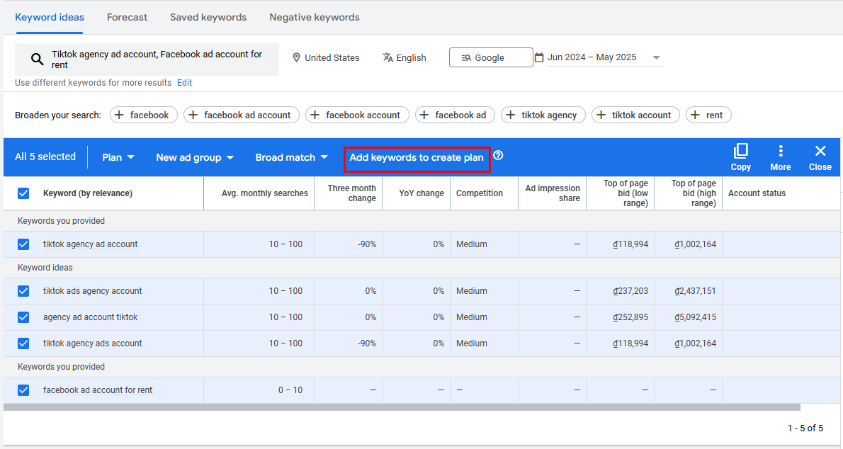Switch to the Forecast tab
Image resolution: width=843 pixels, height=449 pixels.
coord(127,17)
